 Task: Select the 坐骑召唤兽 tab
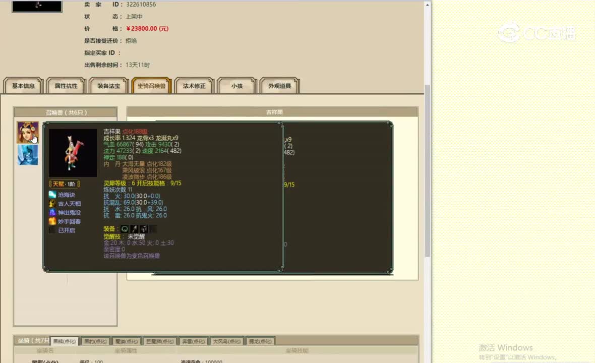(x=151, y=86)
